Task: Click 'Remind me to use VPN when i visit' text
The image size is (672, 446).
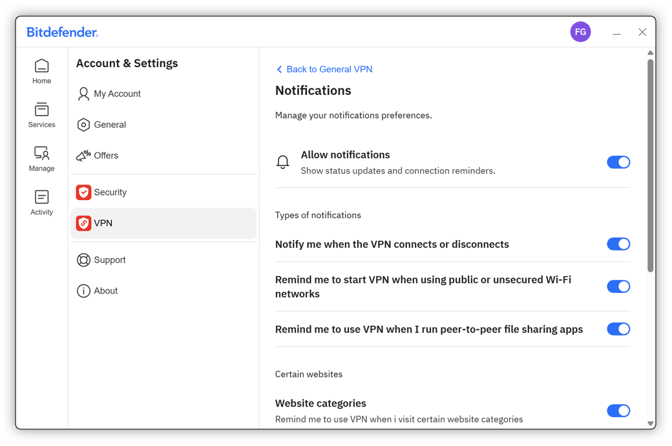Action: click(x=399, y=420)
